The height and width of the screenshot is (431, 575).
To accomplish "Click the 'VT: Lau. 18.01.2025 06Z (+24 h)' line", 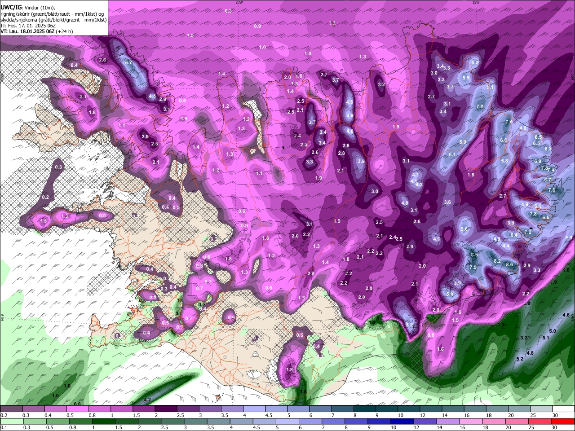I will tap(36, 31).
